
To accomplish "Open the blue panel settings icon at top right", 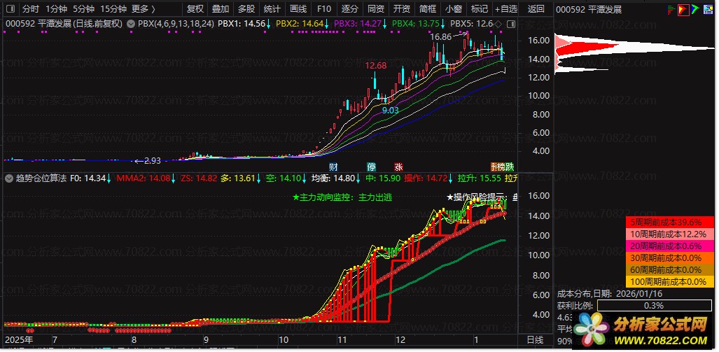I will [708, 8].
